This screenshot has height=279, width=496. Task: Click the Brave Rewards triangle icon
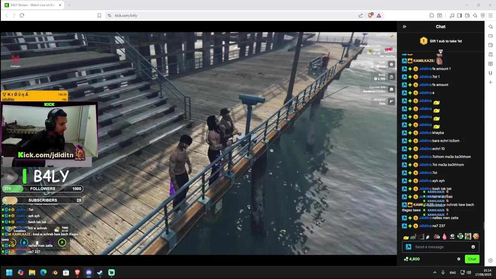(379, 15)
